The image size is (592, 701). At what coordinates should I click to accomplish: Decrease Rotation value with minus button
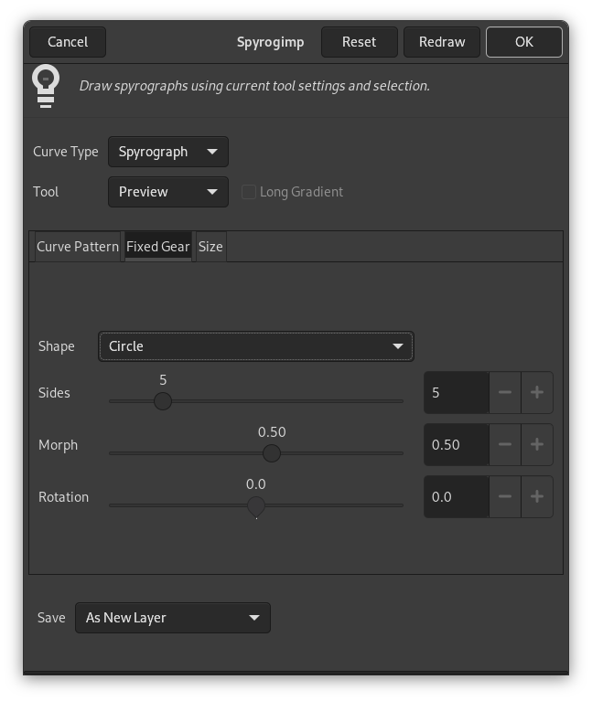505,497
